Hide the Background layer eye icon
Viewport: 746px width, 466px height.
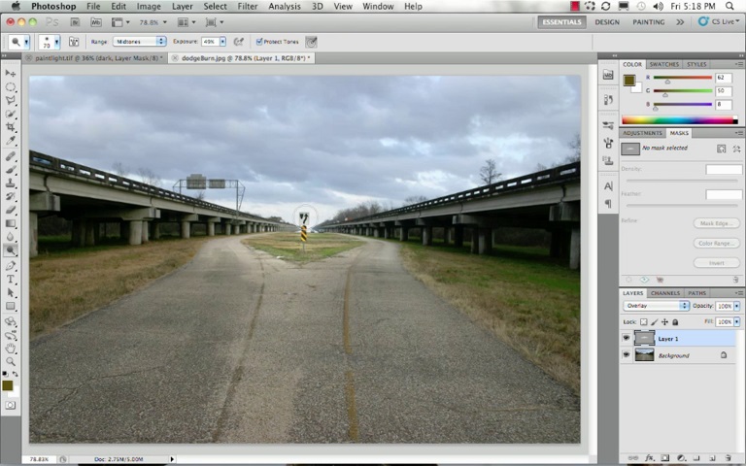627,354
